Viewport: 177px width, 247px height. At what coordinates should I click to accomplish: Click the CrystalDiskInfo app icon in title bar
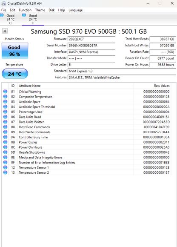pos(4,3)
